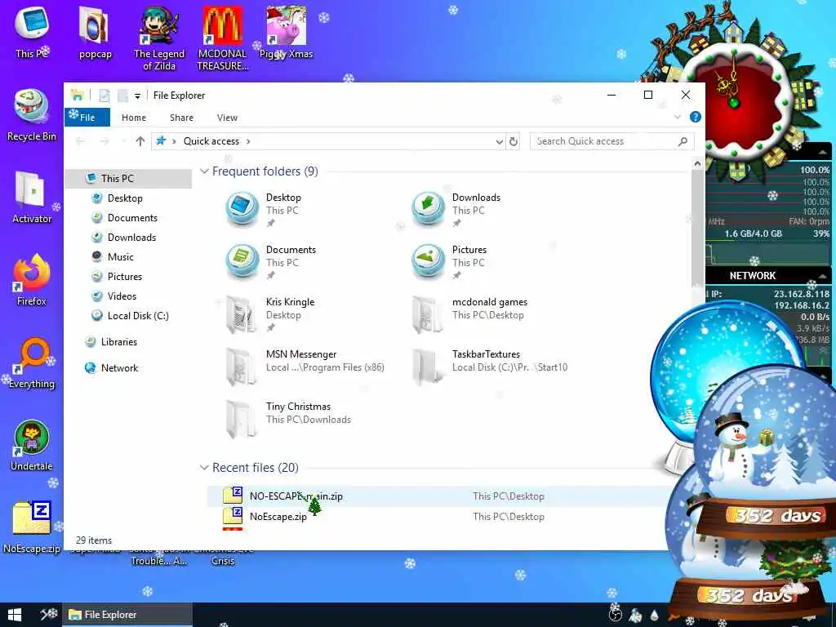Click the vertical scrollbar thumb
Screen dimensions: 836x627
tap(697, 229)
